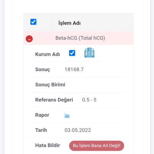The image size is (154, 154).
Task: Uncheck the Kurum Adı checkbox
Action: (x=72, y=53)
